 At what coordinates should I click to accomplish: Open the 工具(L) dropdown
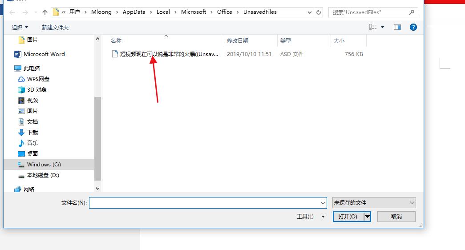click(311, 217)
